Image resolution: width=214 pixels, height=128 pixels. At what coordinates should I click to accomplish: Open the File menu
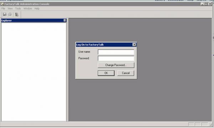3,9
